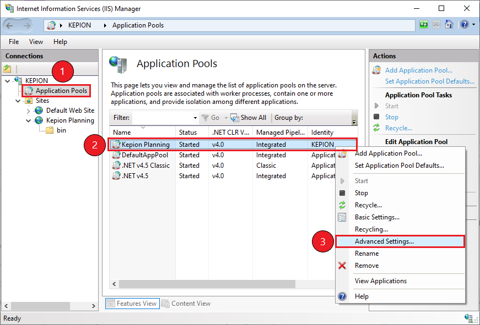Collapse the Sites tree node
This screenshot has width=480, height=325.
18,101
